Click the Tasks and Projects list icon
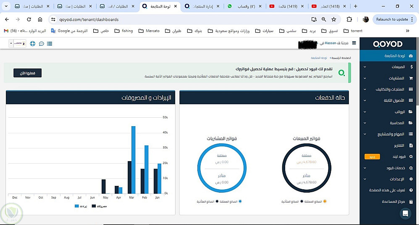The image size is (420, 225). [411, 134]
